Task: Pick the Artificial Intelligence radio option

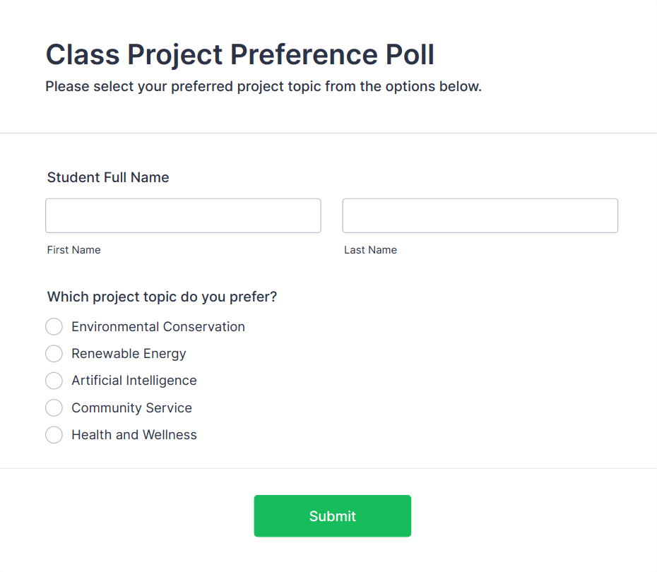Action: (x=54, y=381)
